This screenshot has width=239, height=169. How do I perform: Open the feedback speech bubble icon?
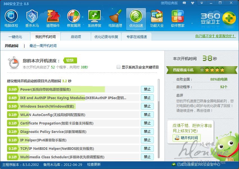[184, 3]
